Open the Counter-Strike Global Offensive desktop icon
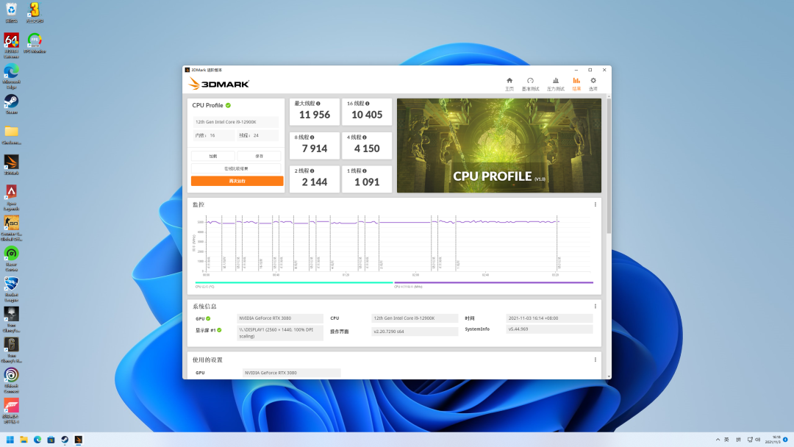The image size is (794, 447). 11,228
